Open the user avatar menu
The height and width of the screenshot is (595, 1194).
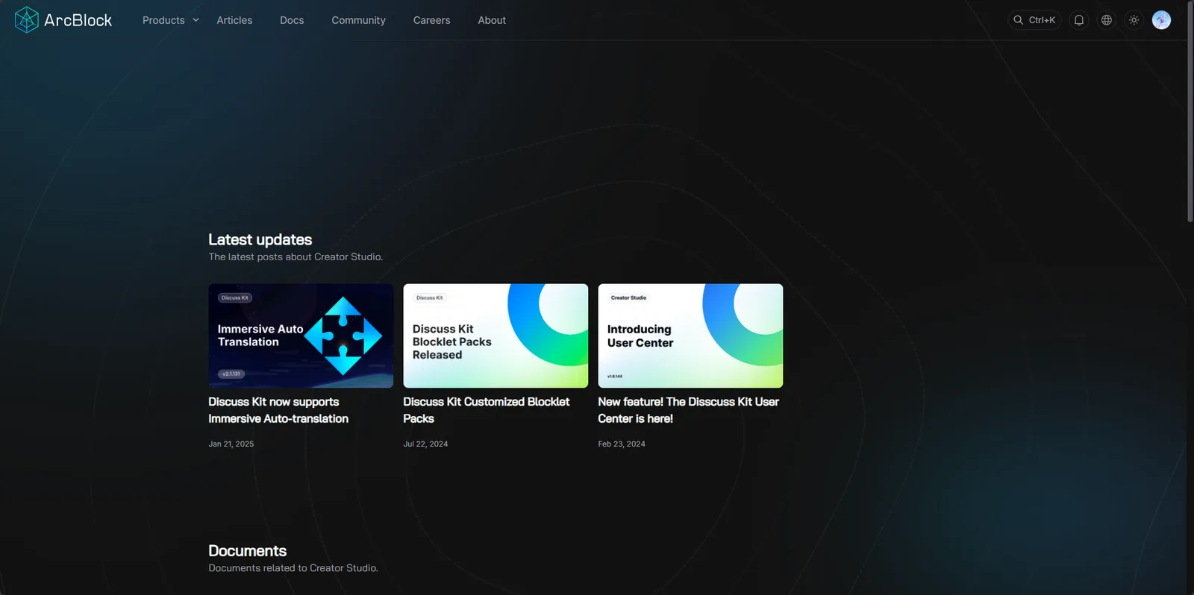[x=1161, y=20]
